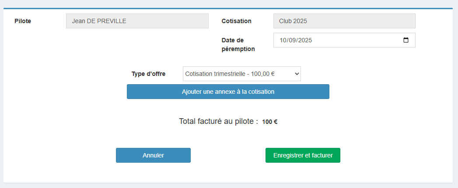This screenshot has height=188, width=458.
Task: Click the Type d'offre label
Action: [x=148, y=74]
